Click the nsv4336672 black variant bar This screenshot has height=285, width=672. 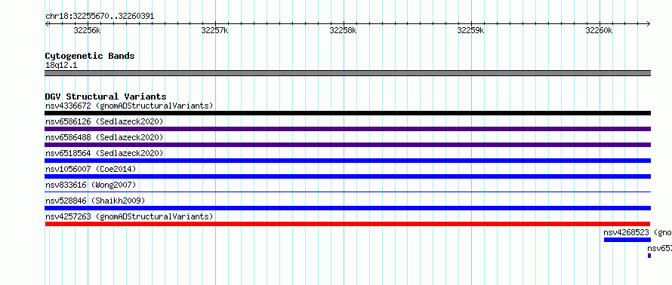click(347, 113)
